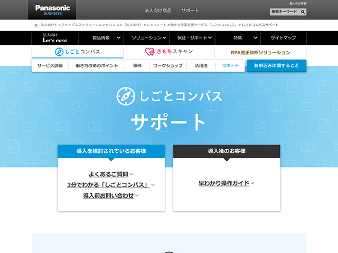
Task: Open 活用法 sub-navigation item
Action: click(x=201, y=65)
